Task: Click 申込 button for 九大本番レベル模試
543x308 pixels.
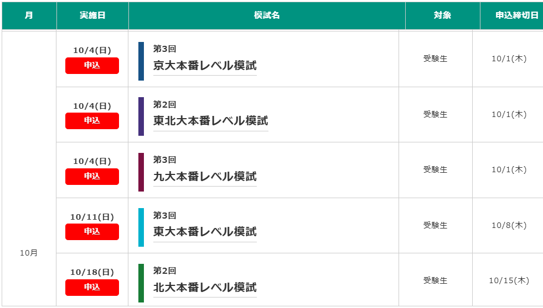Action: (92, 177)
